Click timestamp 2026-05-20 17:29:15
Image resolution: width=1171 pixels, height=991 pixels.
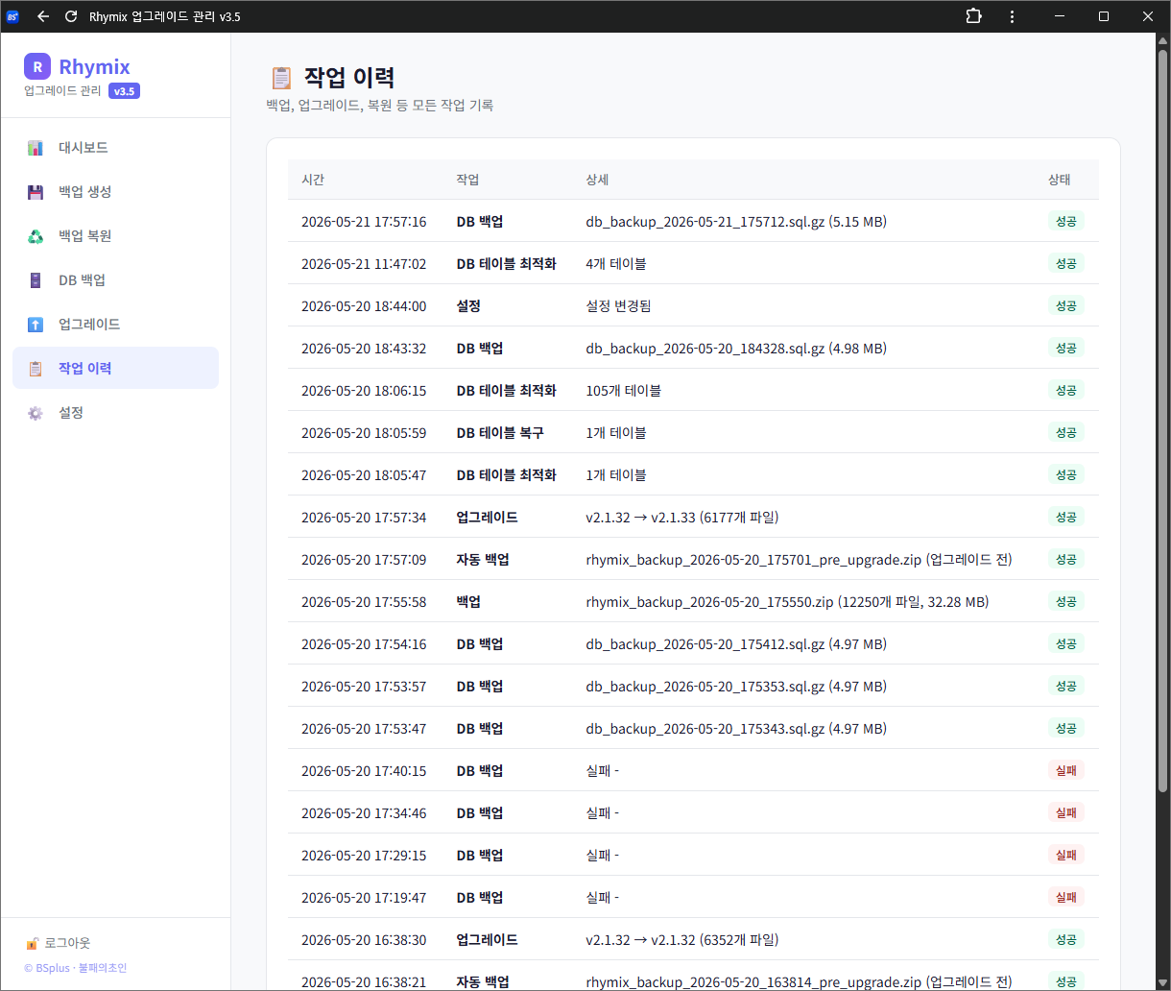click(x=364, y=856)
